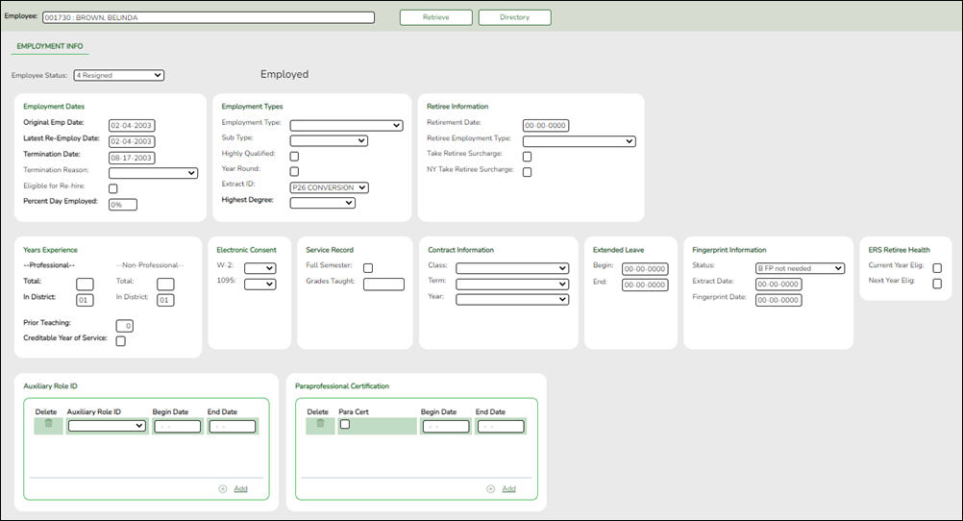This screenshot has height=521, width=963.
Task: Click Add link in Auxiliary Role ID
Action: pyautogui.click(x=240, y=489)
